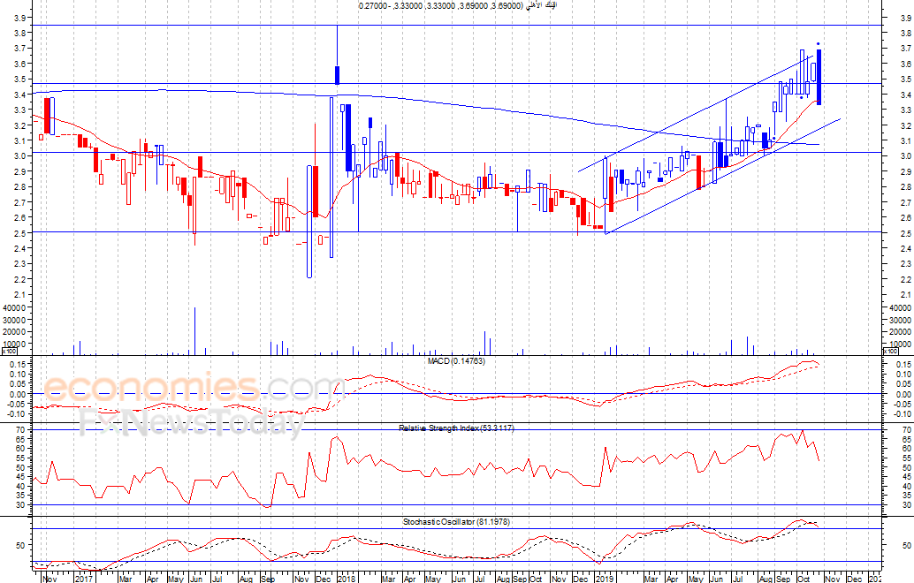Click the 30 RSI level on right axis
The image size is (914, 583).
pyautogui.click(x=906, y=505)
